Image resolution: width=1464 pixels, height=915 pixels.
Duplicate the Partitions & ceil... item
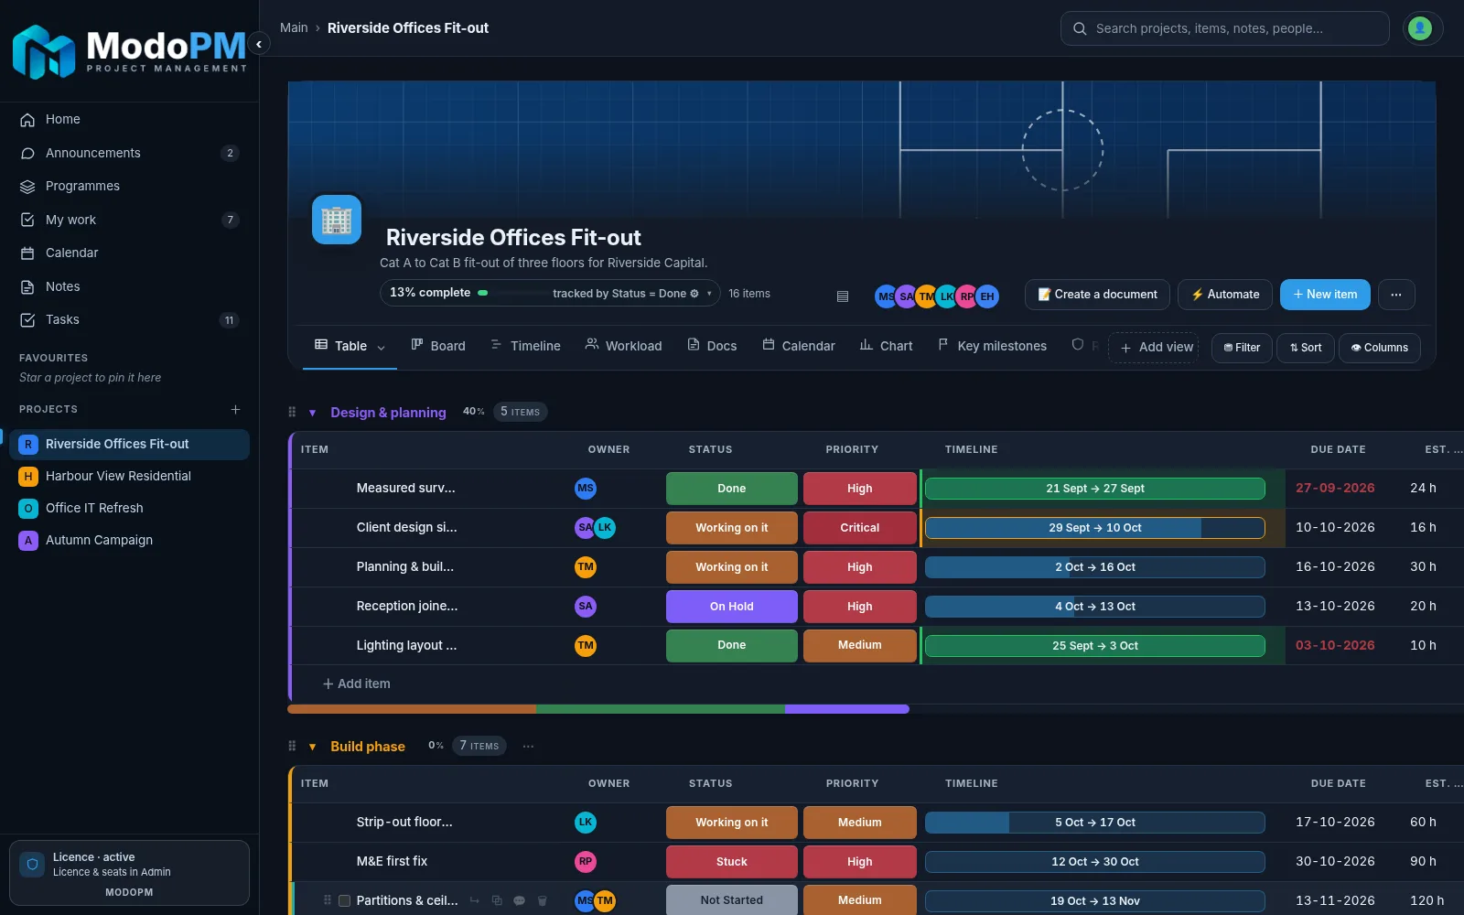tap(497, 900)
